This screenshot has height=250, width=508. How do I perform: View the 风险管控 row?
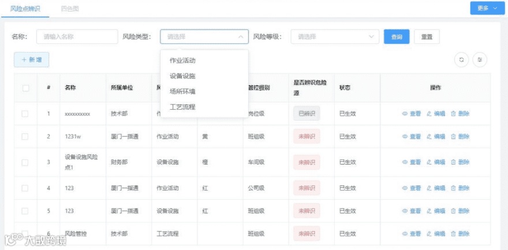pos(412,233)
